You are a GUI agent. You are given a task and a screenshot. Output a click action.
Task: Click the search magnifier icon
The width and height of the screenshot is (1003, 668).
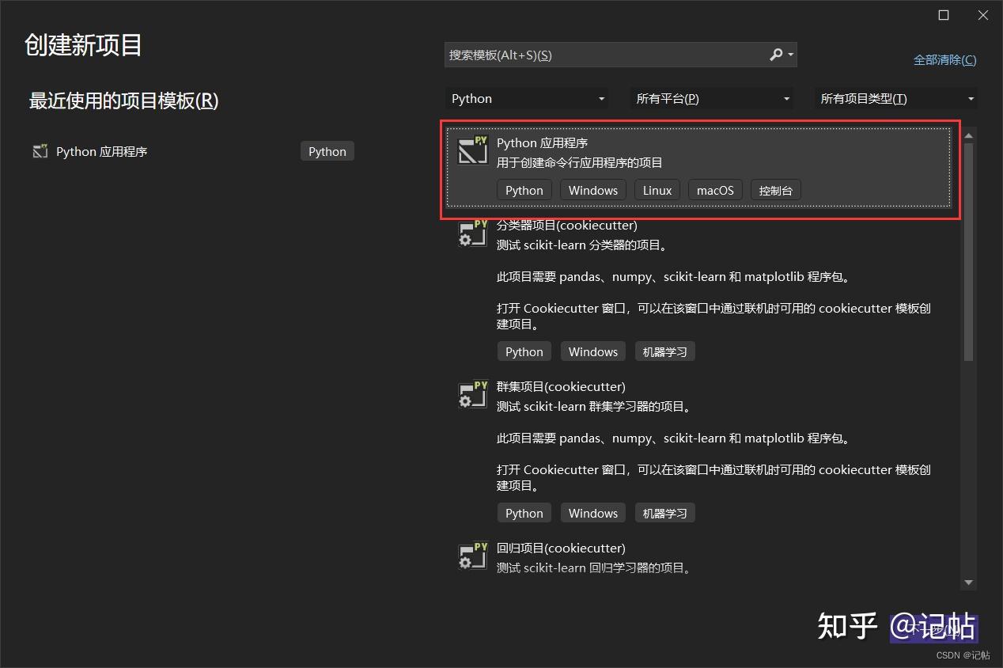pyautogui.click(x=775, y=55)
